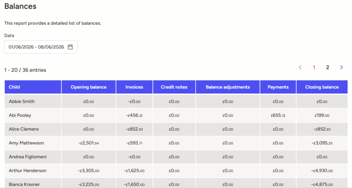Click Abi Pooley's payment £655.12
This screenshot has width=352, height=188.
278,115
